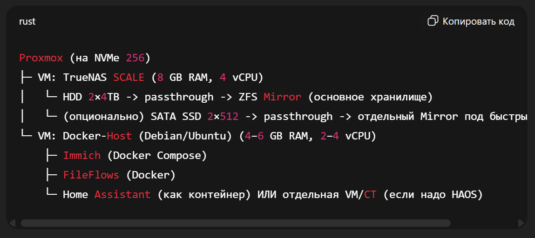Click the copy code icon
The width and height of the screenshot is (535, 238).
tap(433, 21)
